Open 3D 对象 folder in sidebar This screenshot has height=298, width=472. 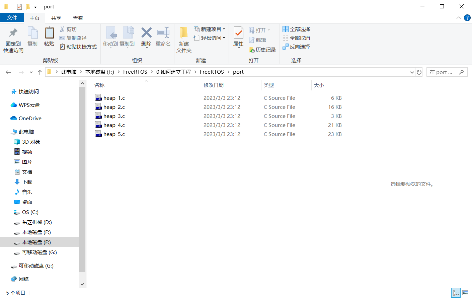tap(27, 142)
